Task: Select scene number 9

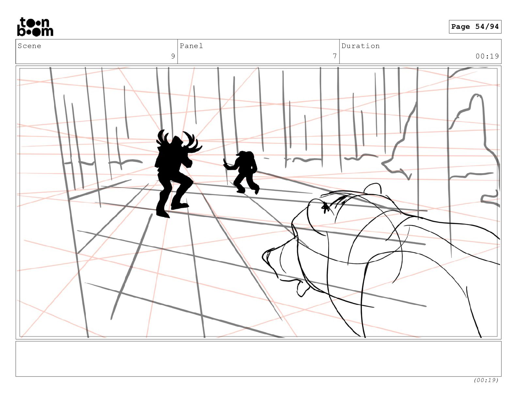Action: click(173, 56)
